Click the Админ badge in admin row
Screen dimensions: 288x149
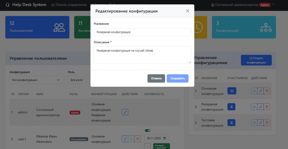(x=75, y=112)
